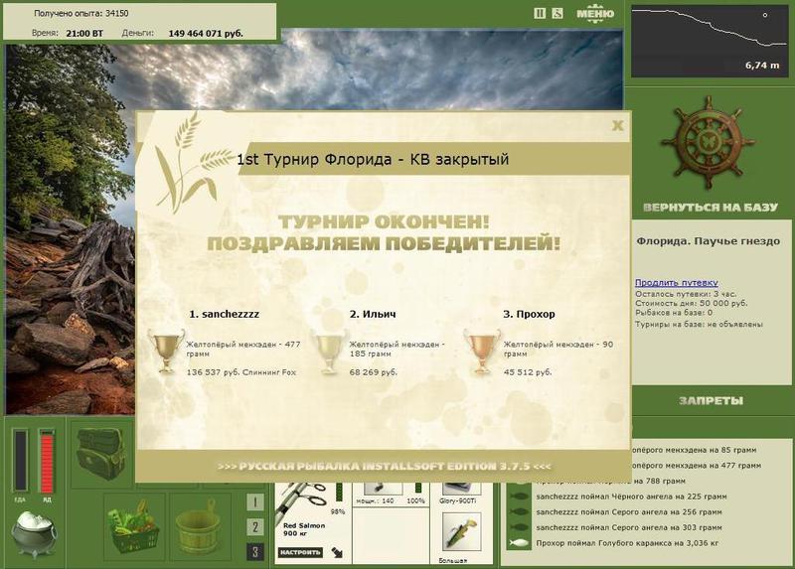Viewport: 795px width, 569px height.
Task: Click the dialog title '1st Турнир Флорида - КВ закрытый'
Action: click(x=373, y=159)
